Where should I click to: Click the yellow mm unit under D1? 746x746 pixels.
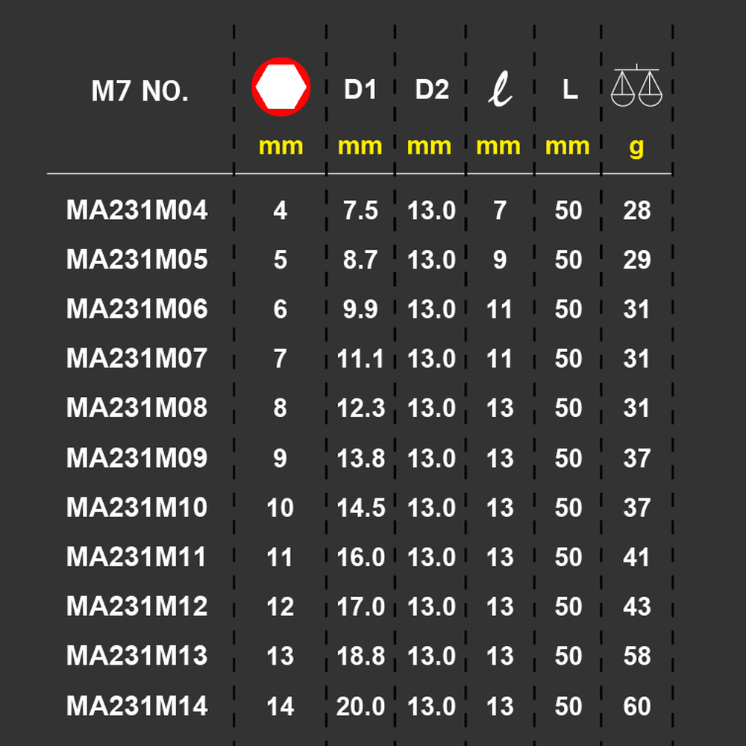tap(360, 146)
